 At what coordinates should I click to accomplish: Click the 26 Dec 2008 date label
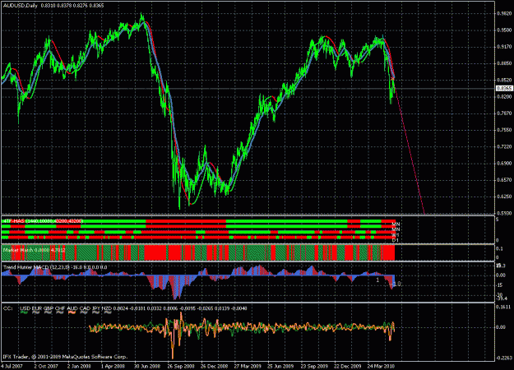(214, 366)
